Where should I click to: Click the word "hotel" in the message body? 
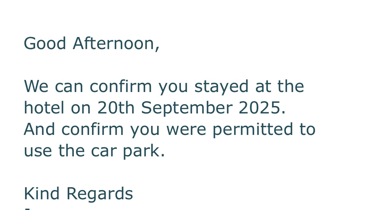44,108
